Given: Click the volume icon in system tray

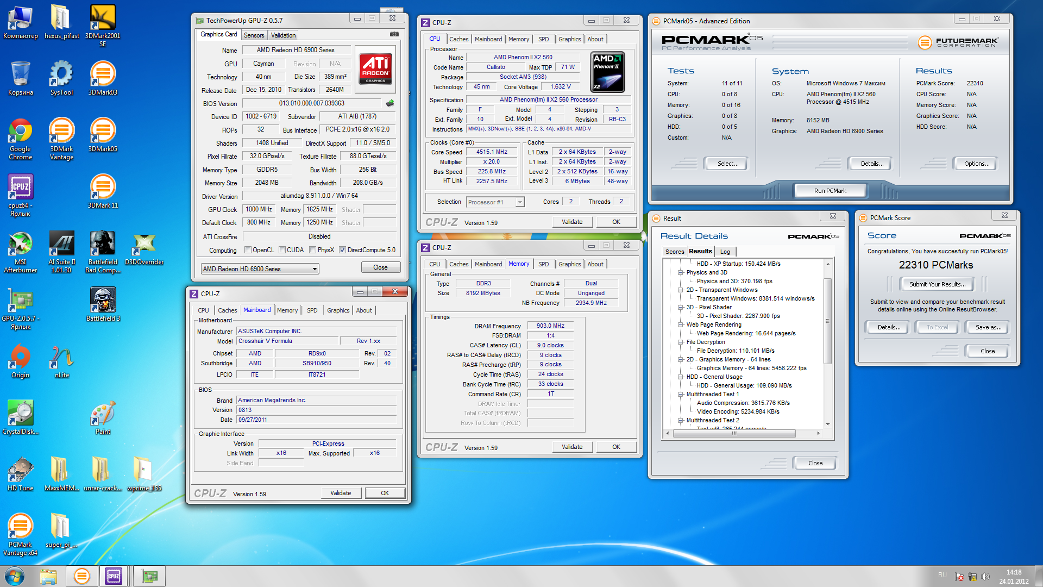Looking at the screenshot, I should click(x=985, y=577).
